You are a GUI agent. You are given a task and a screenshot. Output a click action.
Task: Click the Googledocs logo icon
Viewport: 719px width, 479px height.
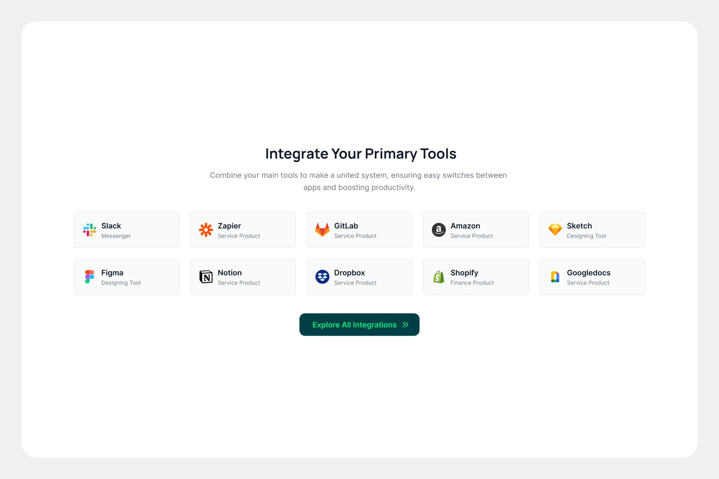555,277
